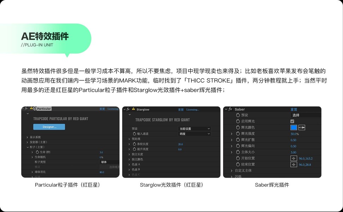Click the 3D cube icon next to Particular
343x212 pixels.
click(x=35, y=108)
